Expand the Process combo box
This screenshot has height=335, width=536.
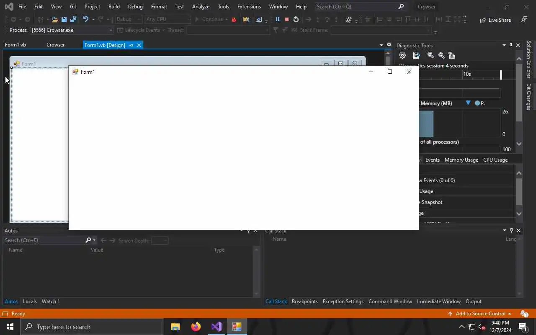(x=111, y=30)
